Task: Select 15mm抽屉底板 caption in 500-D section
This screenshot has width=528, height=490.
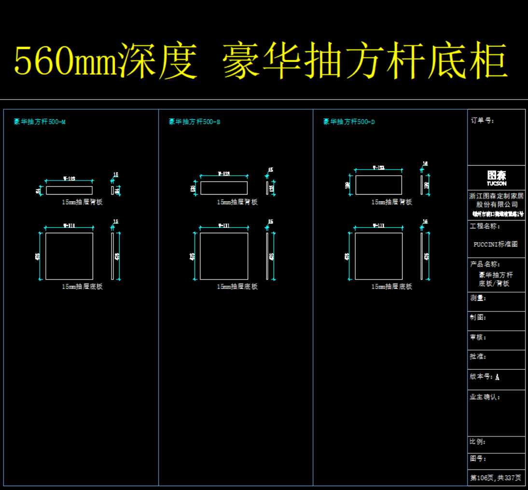Action: [391, 286]
